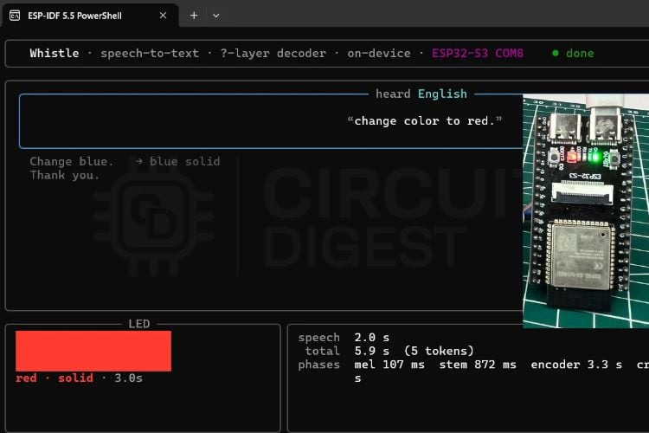Click the speech '2.0 s' value
This screenshot has height=433, width=649.
point(372,337)
